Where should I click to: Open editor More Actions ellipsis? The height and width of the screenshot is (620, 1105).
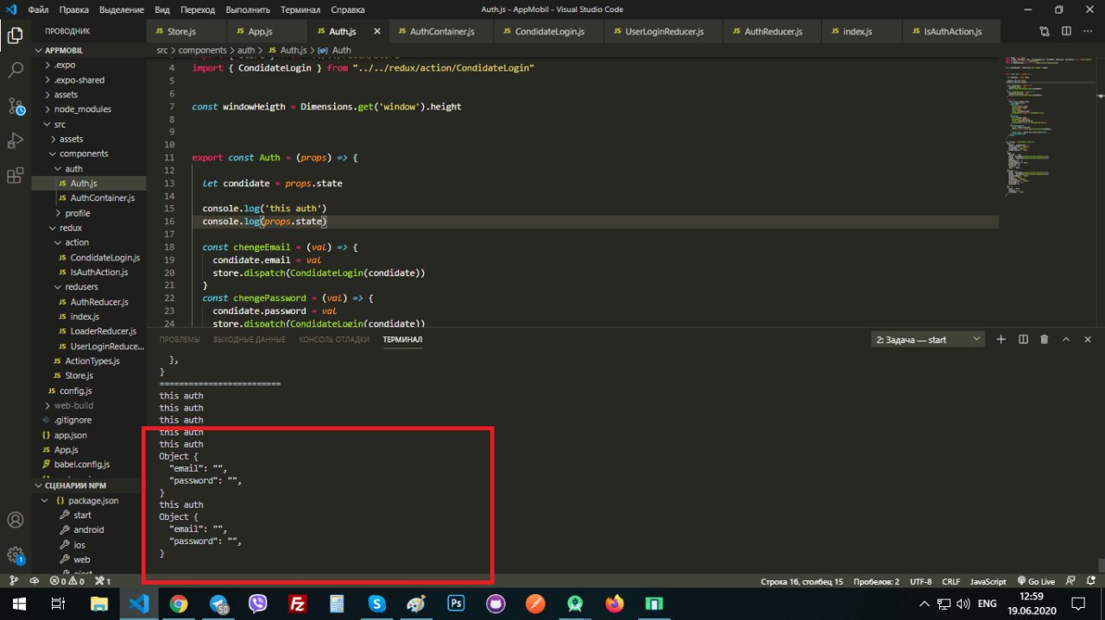pyautogui.click(x=1088, y=31)
